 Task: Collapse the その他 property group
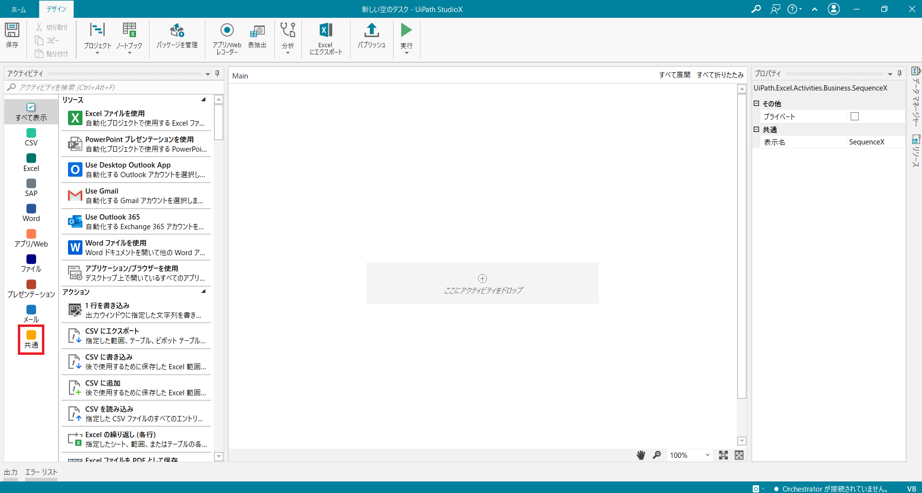click(x=757, y=104)
